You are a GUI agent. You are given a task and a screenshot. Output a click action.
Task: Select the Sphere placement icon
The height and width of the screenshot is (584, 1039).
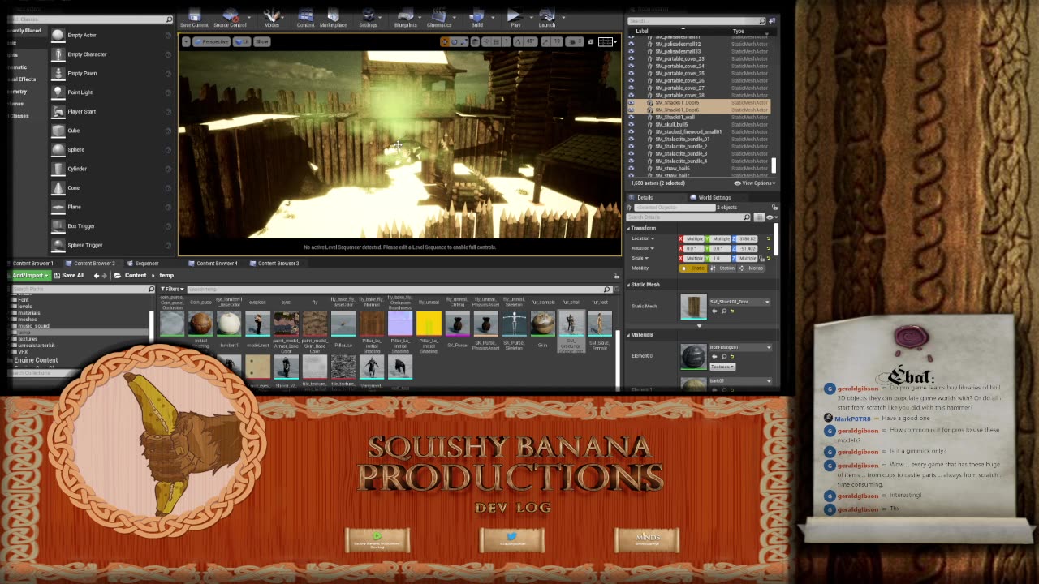[58, 149]
